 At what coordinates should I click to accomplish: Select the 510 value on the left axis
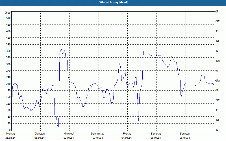pos(8,18)
